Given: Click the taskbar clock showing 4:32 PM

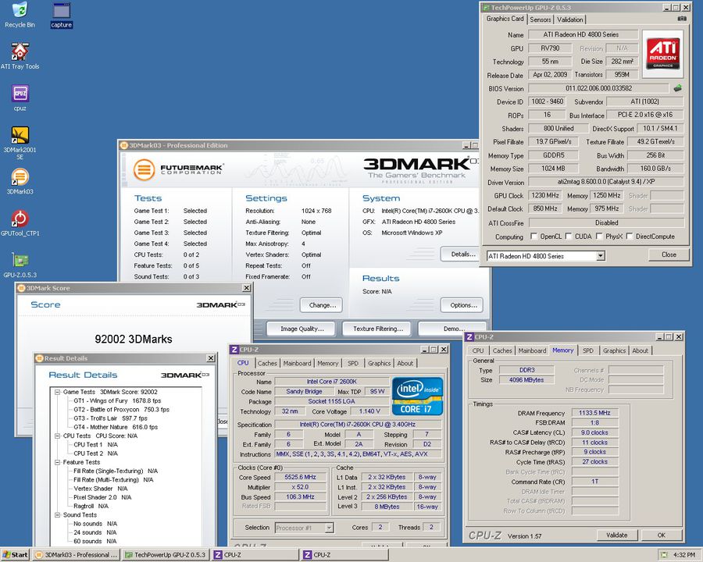Looking at the screenshot, I should tap(684, 555).
